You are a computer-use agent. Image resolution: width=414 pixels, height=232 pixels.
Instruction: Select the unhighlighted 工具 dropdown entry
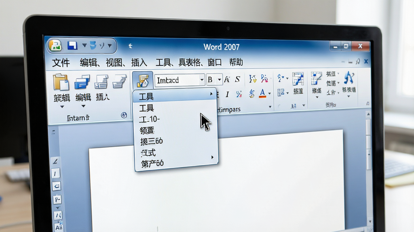click(x=175, y=108)
